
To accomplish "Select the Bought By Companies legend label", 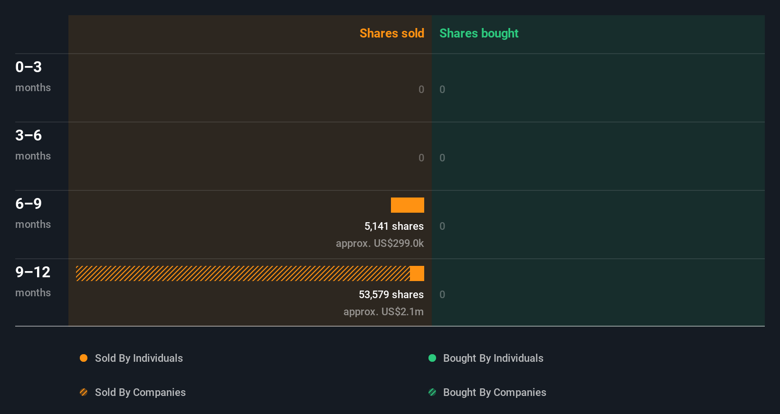I will [495, 393].
